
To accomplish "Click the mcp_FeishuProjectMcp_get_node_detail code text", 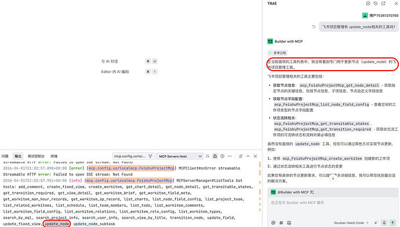I will point(340,85).
